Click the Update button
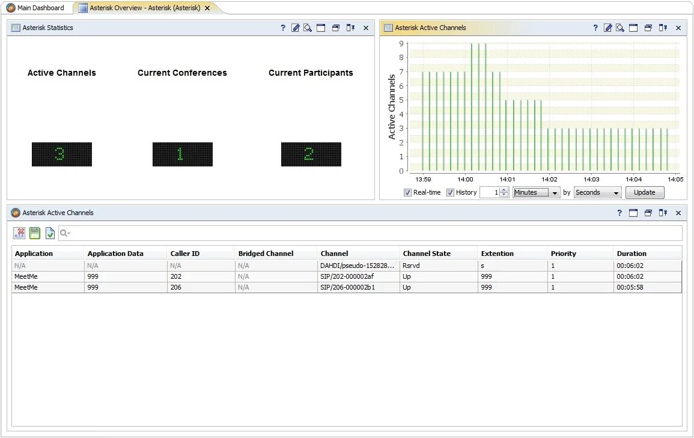This screenshot has height=438, width=694. pyautogui.click(x=644, y=192)
